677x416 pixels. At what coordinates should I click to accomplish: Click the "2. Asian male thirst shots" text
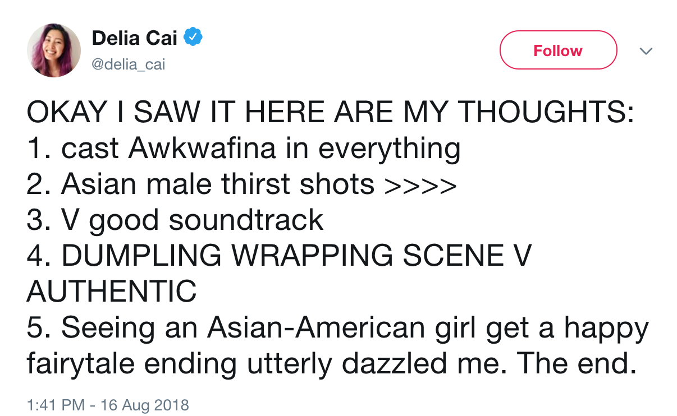tap(200, 184)
